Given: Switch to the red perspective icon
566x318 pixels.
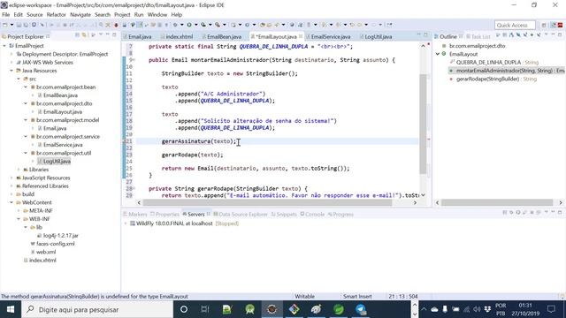Looking at the screenshot, I should pyautogui.click(x=560, y=25).
